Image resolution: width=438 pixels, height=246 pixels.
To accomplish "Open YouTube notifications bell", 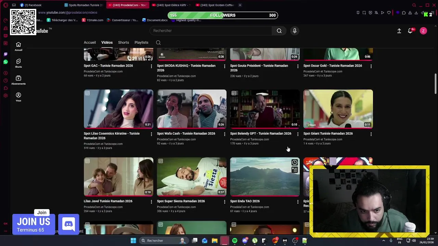I will pos(411,31).
